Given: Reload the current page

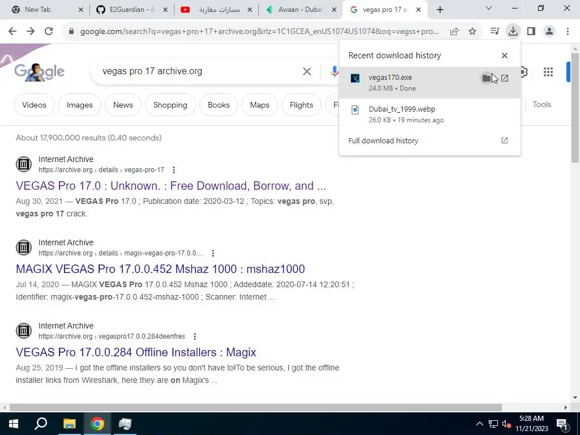Looking at the screenshot, I should click(49, 32).
